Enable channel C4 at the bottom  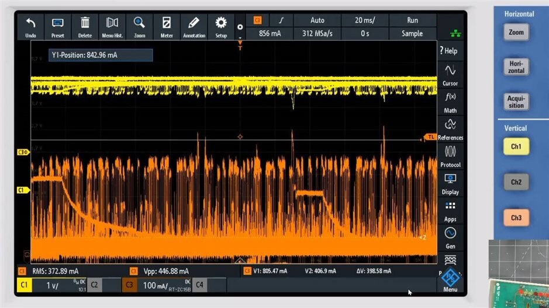coord(201,285)
